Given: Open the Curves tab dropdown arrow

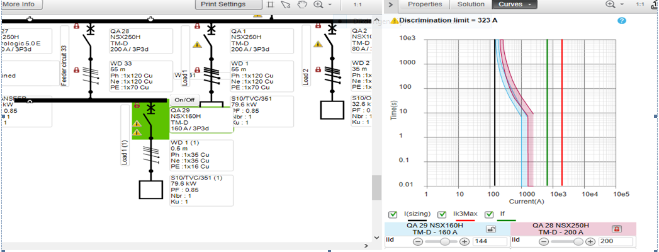Looking at the screenshot, I should (x=530, y=4).
